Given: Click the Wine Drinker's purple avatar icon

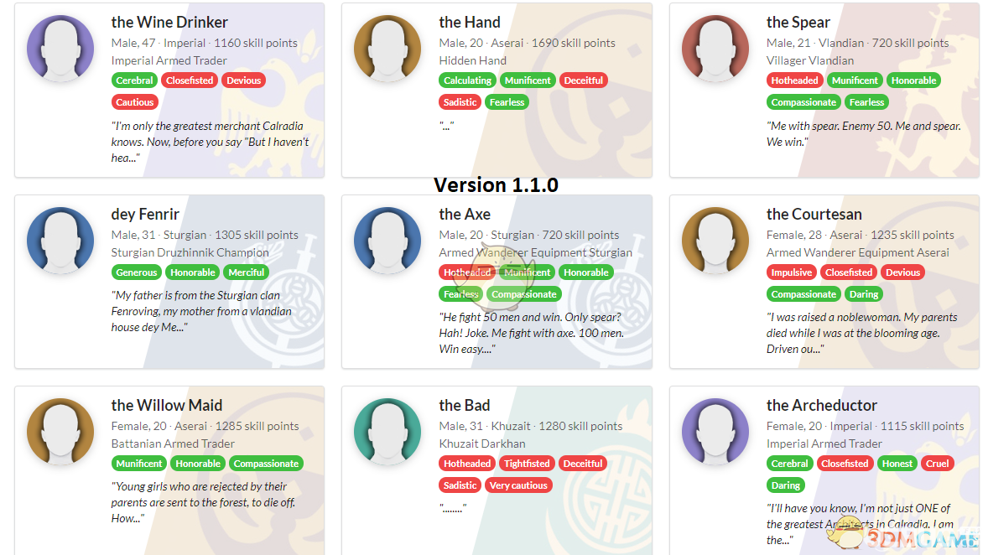Looking at the screenshot, I should click(x=60, y=49).
